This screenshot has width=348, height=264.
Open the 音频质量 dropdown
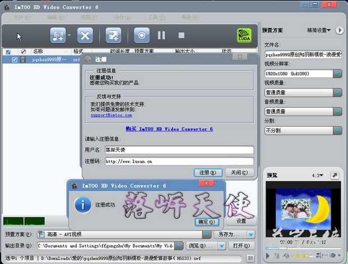click(x=303, y=111)
